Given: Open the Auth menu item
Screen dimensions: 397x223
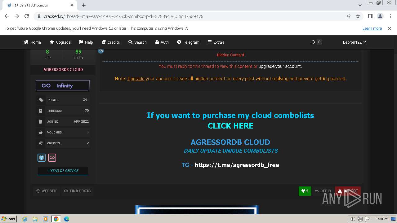Looking at the screenshot, I should click(x=162, y=42).
